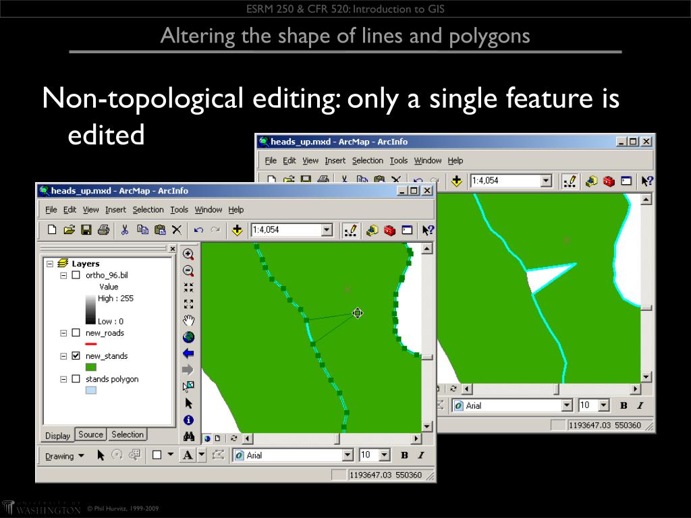
Task: Open Tools menu in back ArcMap window
Action: [x=398, y=161]
